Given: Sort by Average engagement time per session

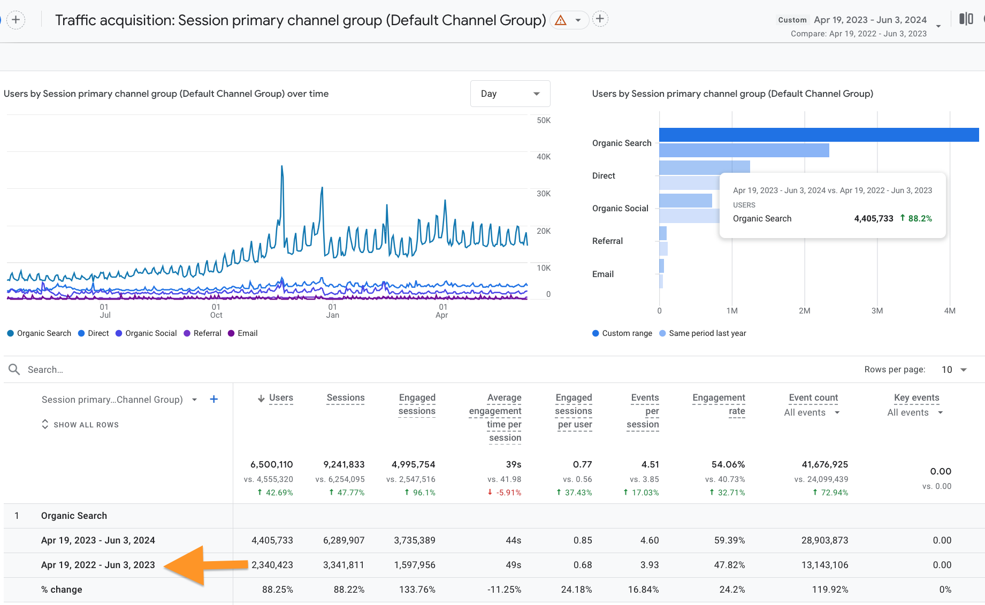Looking at the screenshot, I should pos(495,418).
